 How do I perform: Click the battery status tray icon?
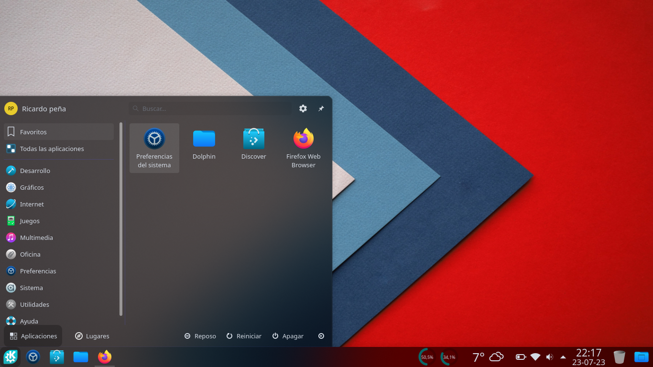coord(521,357)
